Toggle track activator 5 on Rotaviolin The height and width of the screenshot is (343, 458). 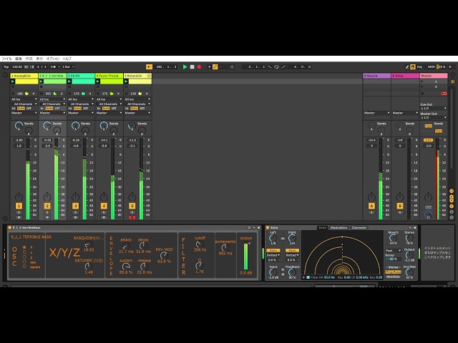point(132,206)
